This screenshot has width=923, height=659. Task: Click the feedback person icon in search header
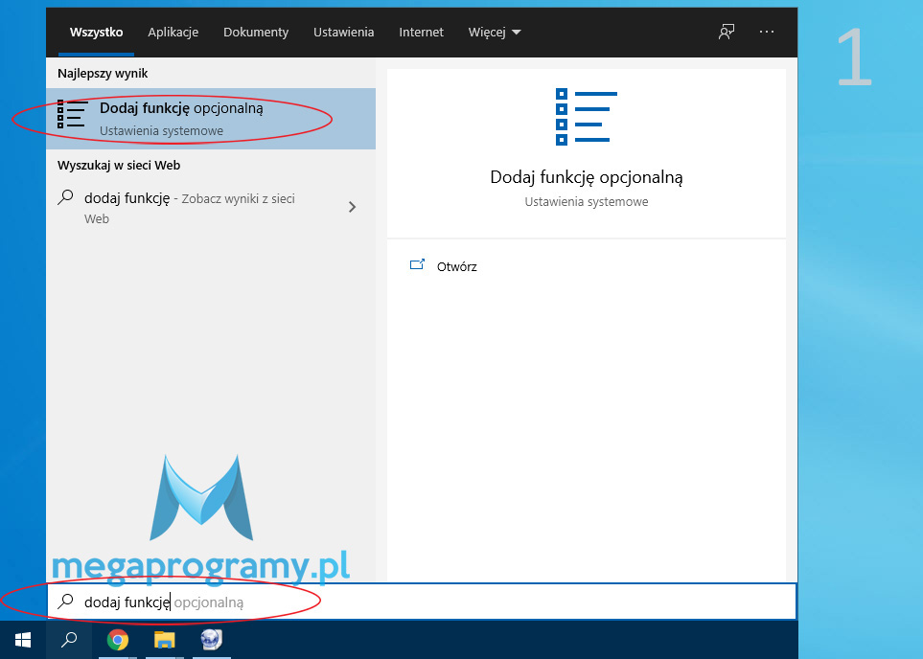click(x=727, y=32)
